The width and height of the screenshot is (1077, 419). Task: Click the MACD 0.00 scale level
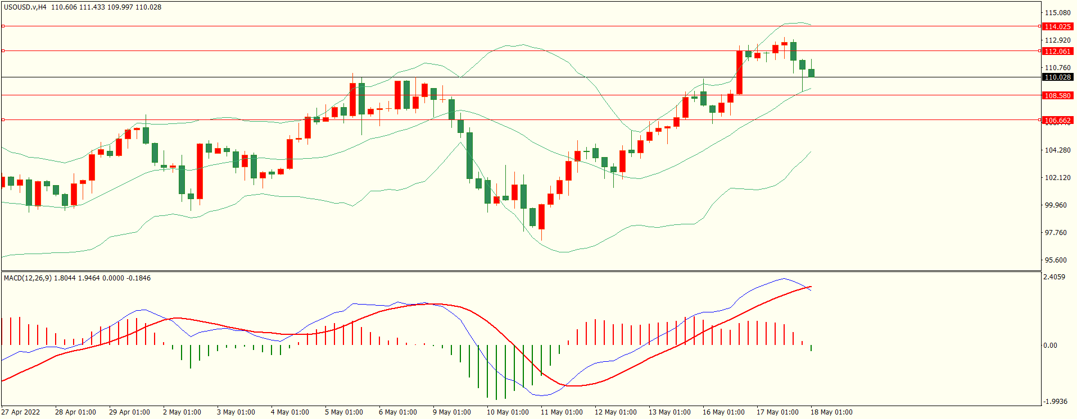[x=1050, y=346]
